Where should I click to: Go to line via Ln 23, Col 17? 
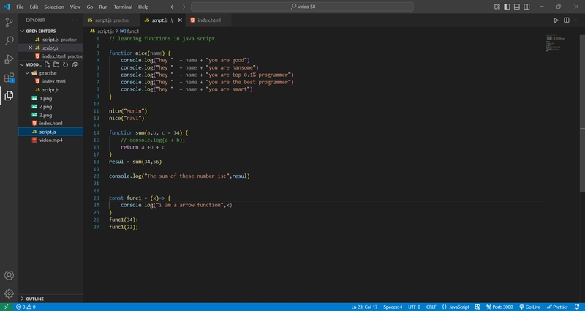pyautogui.click(x=364, y=307)
